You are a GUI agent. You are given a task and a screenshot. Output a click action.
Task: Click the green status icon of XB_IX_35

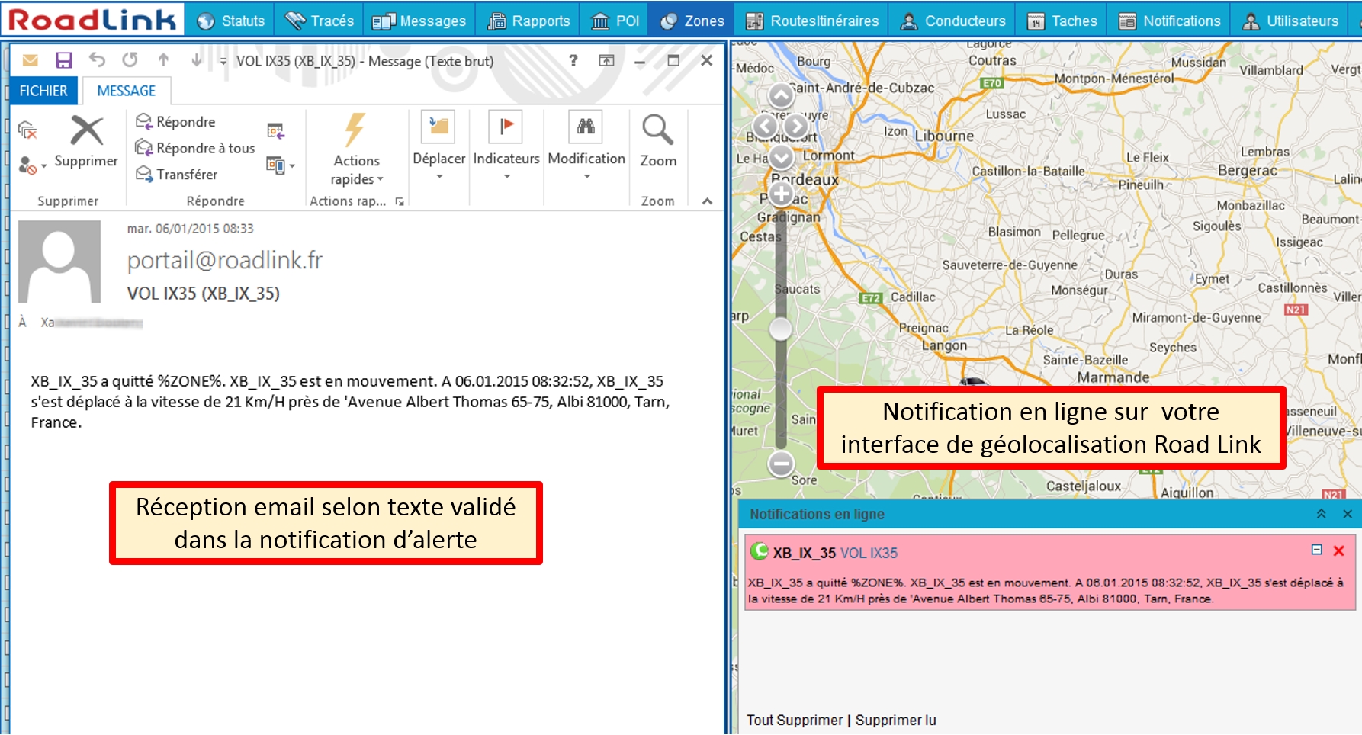760,551
